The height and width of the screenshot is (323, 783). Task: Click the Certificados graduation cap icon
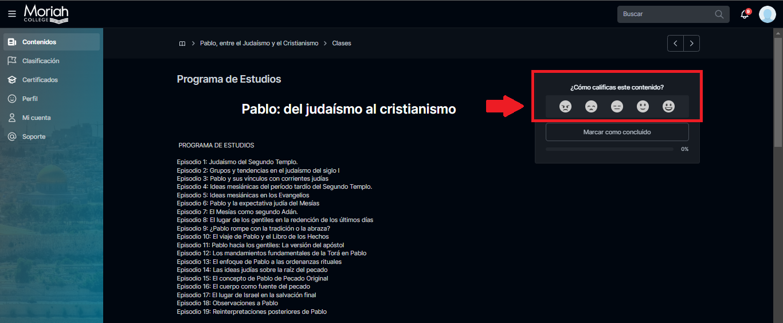tap(12, 80)
